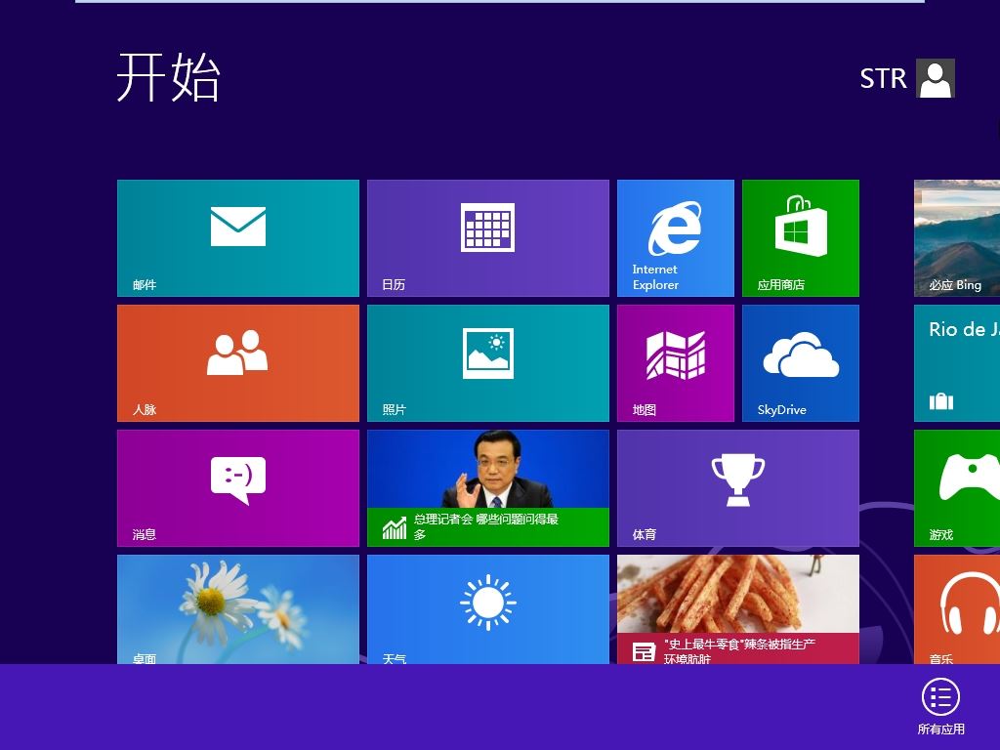Open the Bing (必应) mountain tile
This screenshot has width=1000, height=750.
point(957,238)
